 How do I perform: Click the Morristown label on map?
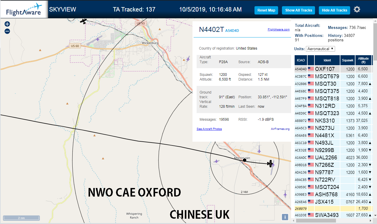(242, 158)
